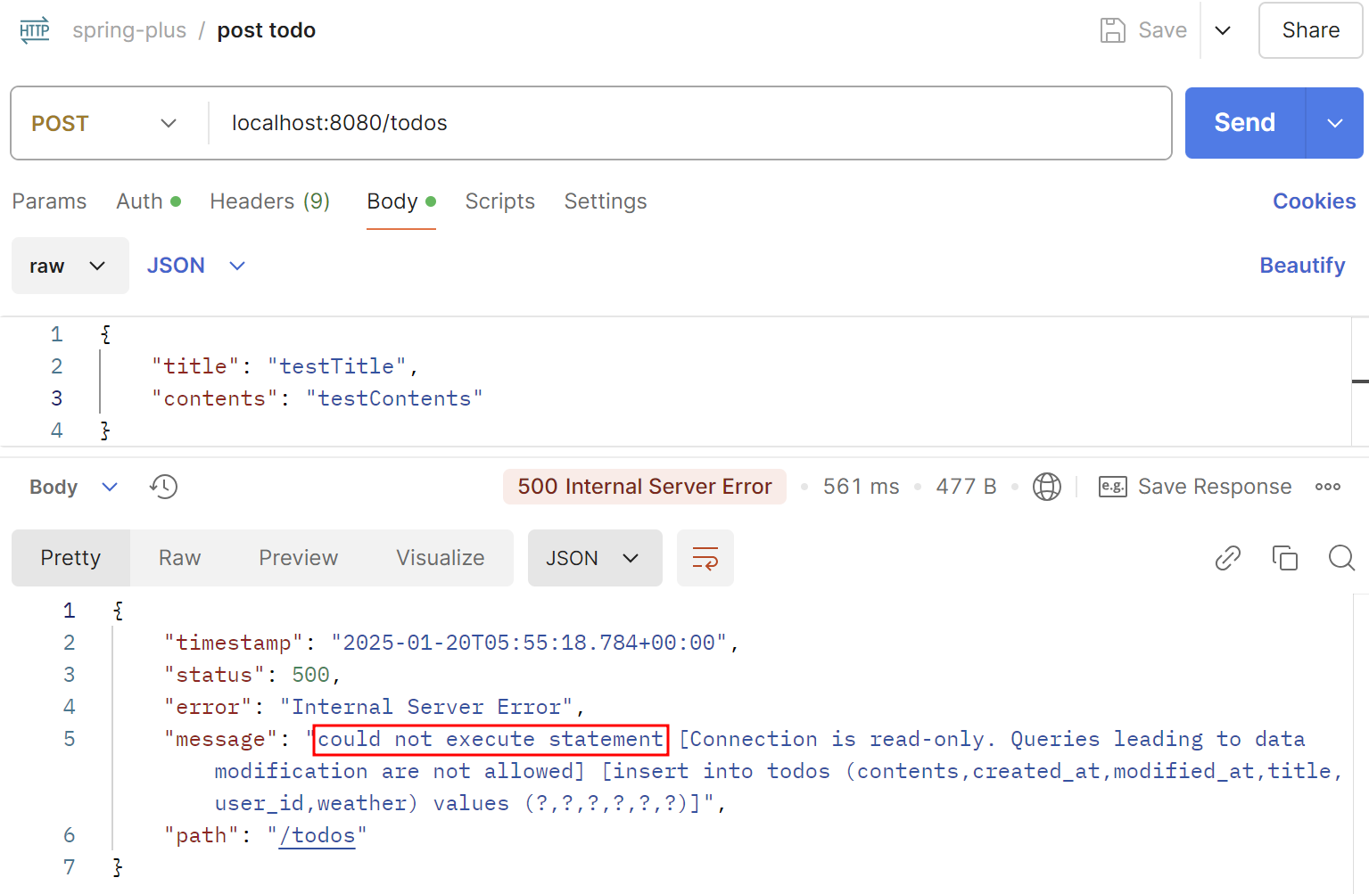Open the Cookies link
Image resolution: width=1369 pixels, height=894 pixels.
tap(1314, 201)
